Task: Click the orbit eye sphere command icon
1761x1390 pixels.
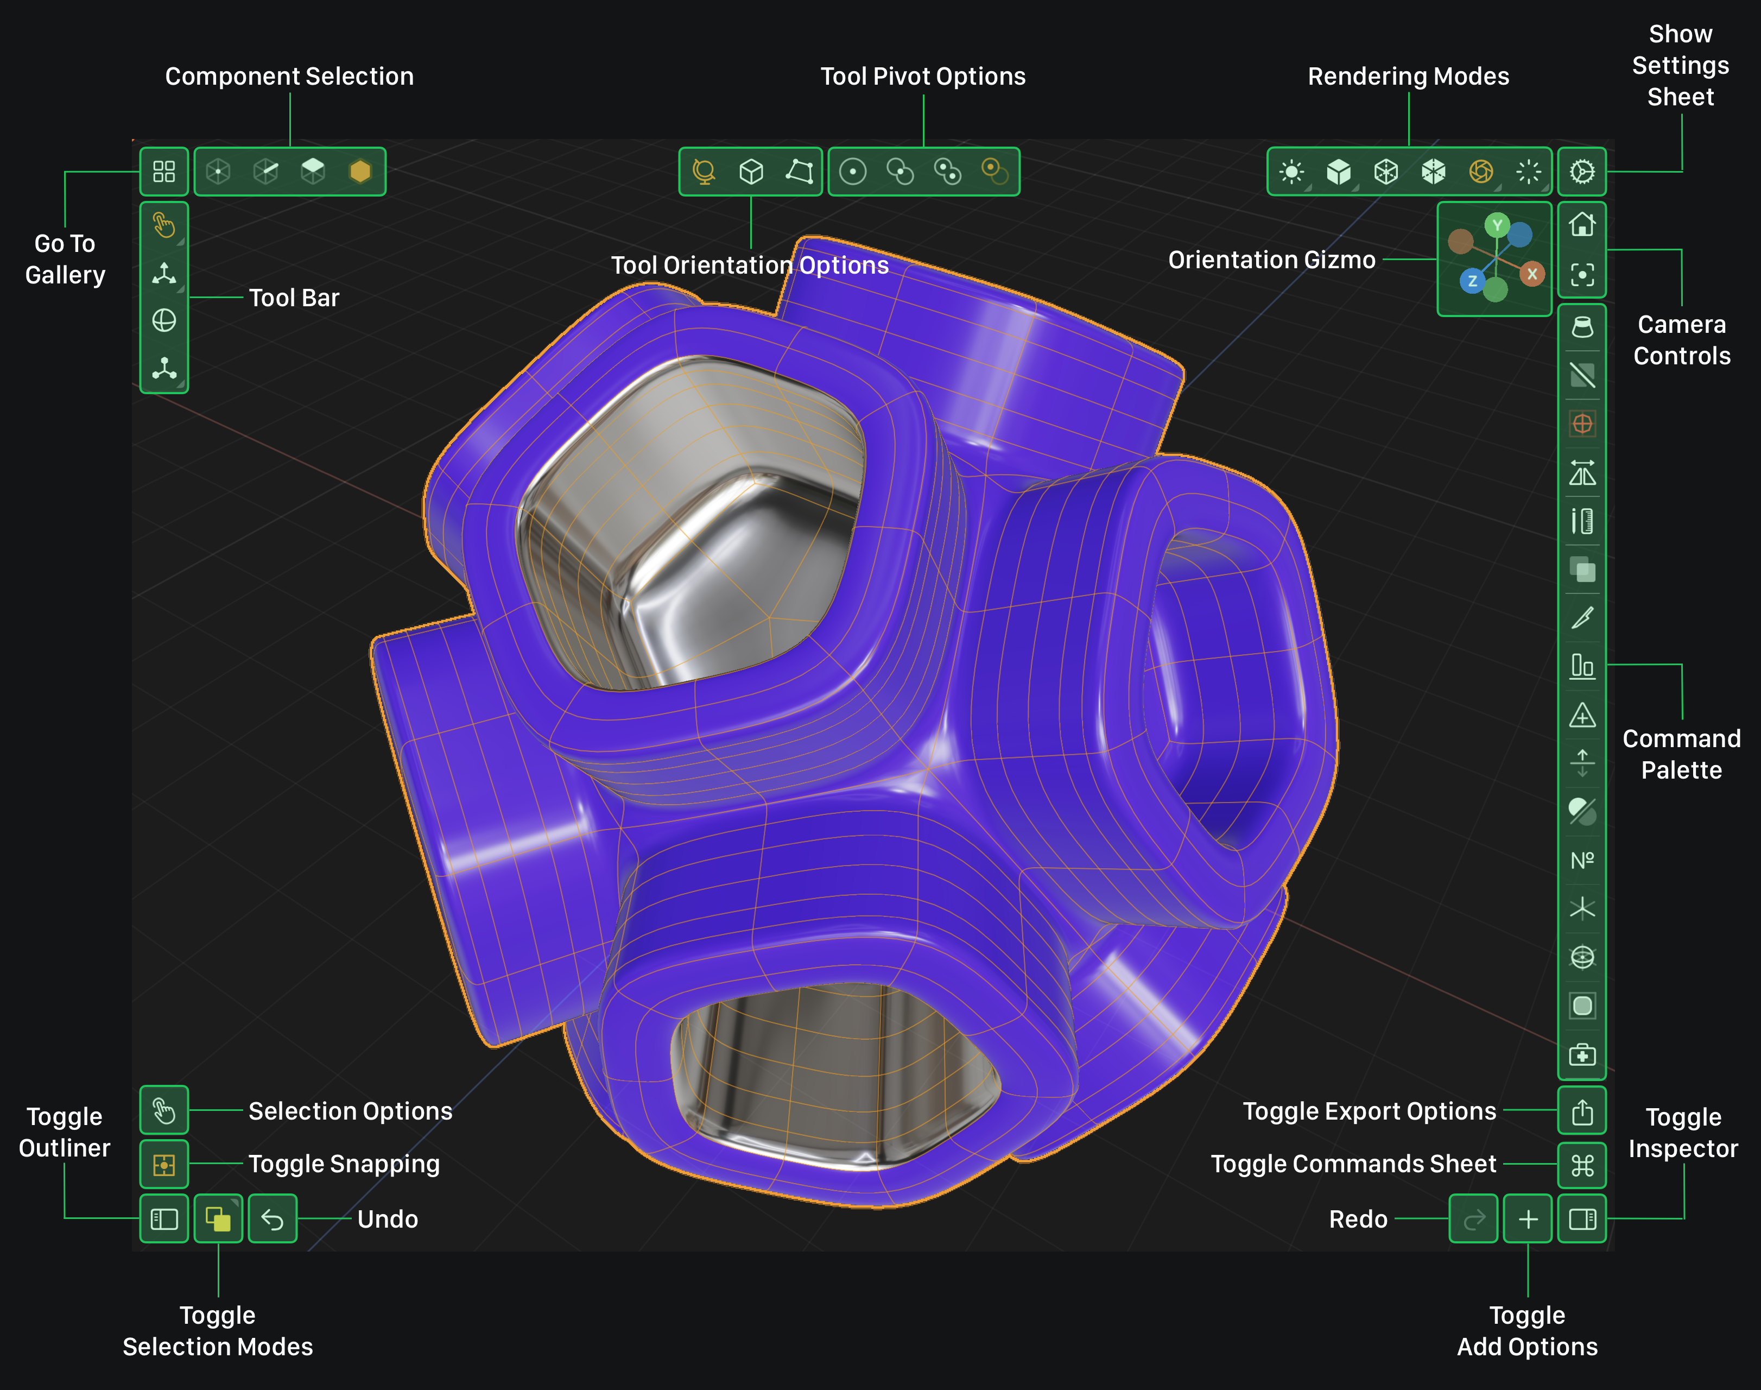Action: tap(1582, 957)
